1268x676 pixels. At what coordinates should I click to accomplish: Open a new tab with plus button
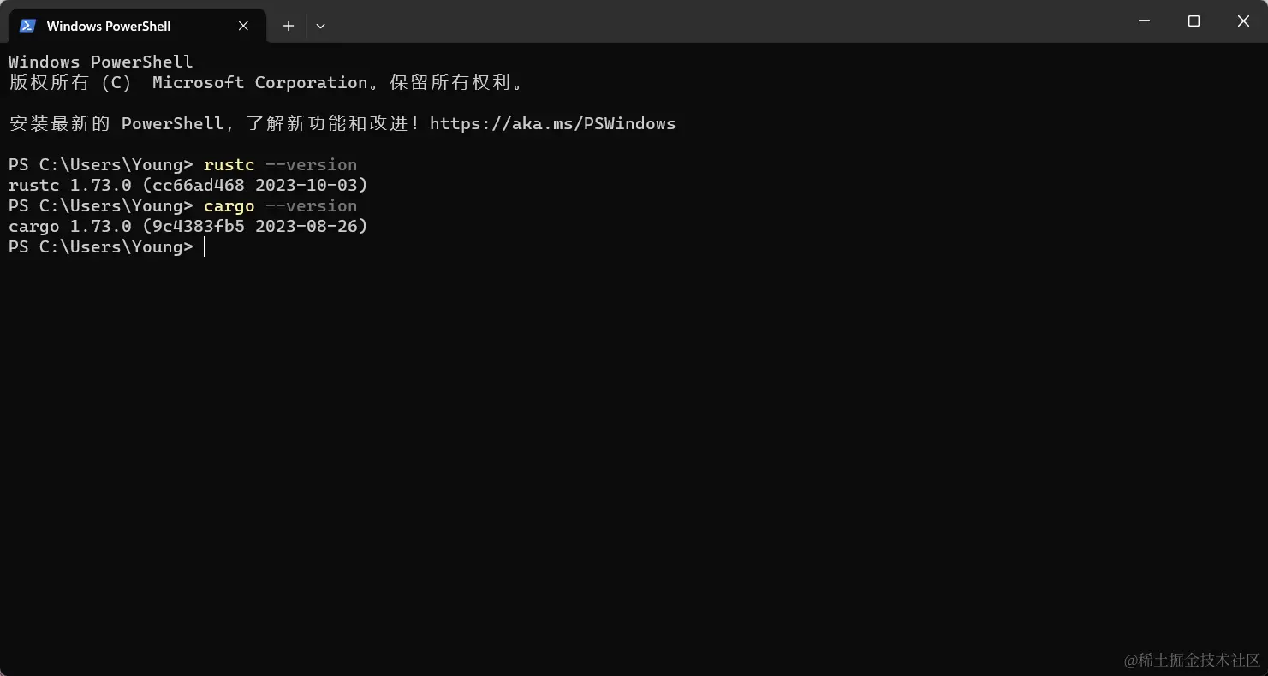[x=289, y=26]
